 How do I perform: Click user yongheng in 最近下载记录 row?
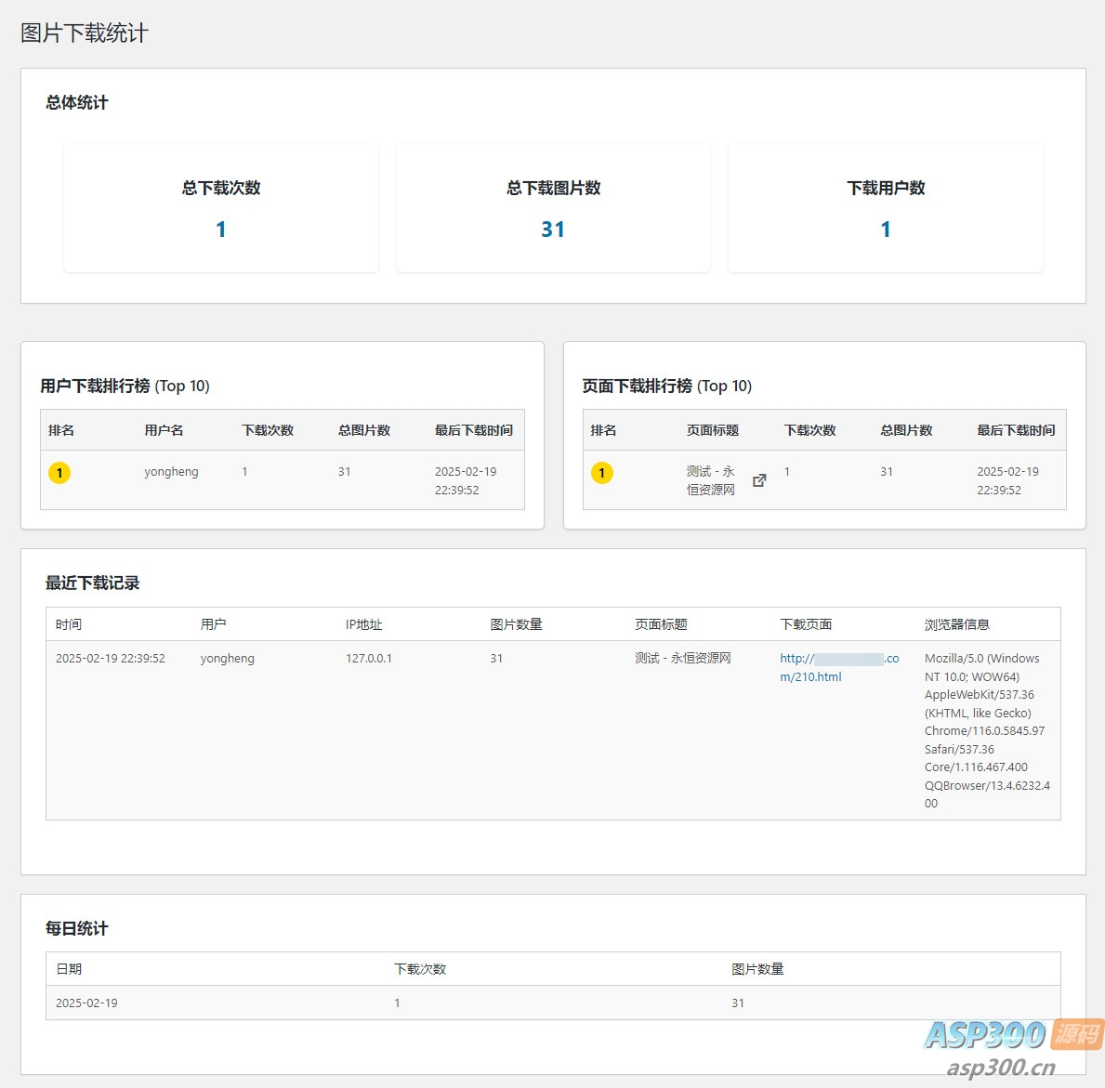(x=227, y=659)
